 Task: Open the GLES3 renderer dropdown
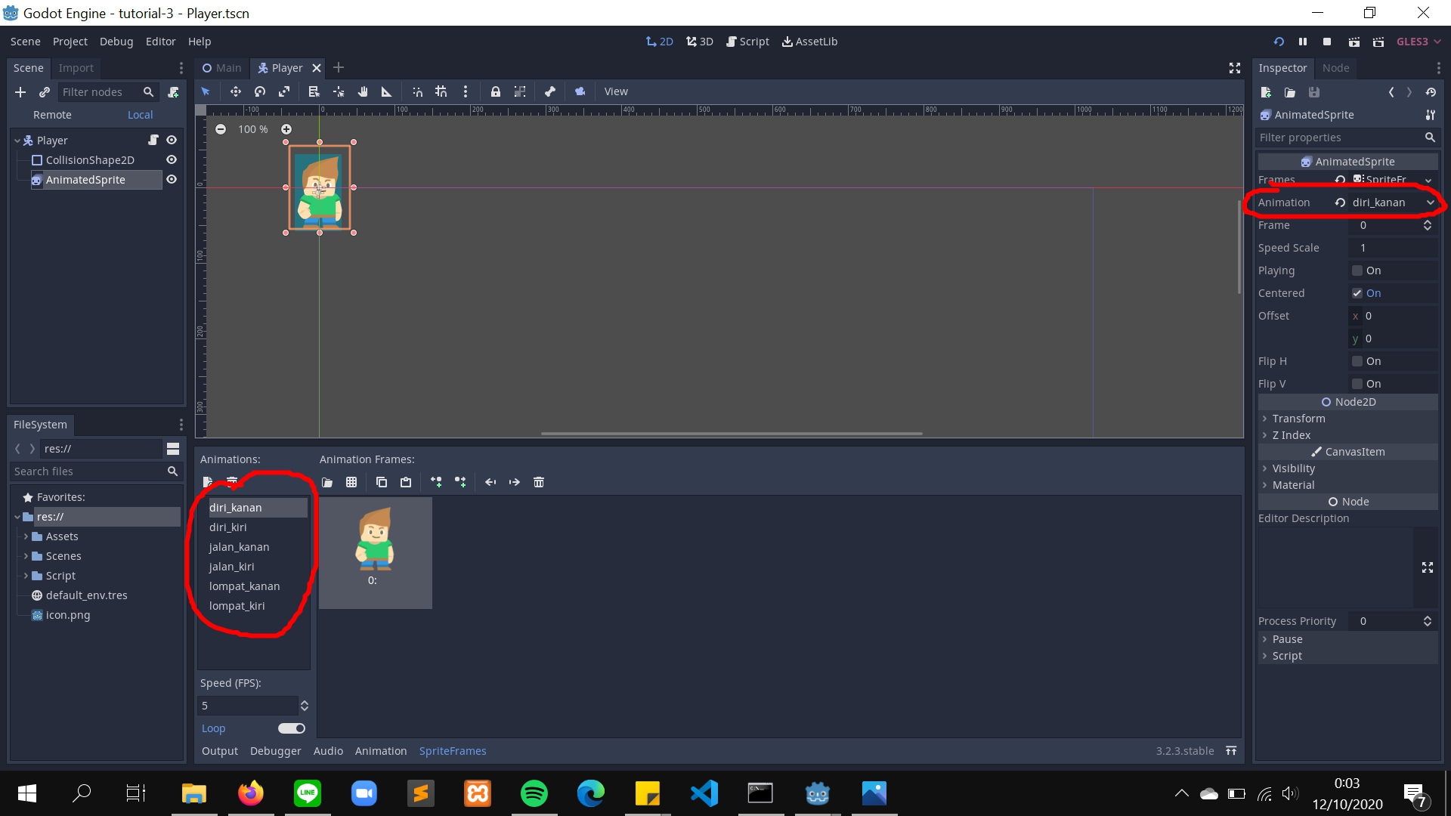pyautogui.click(x=1419, y=42)
